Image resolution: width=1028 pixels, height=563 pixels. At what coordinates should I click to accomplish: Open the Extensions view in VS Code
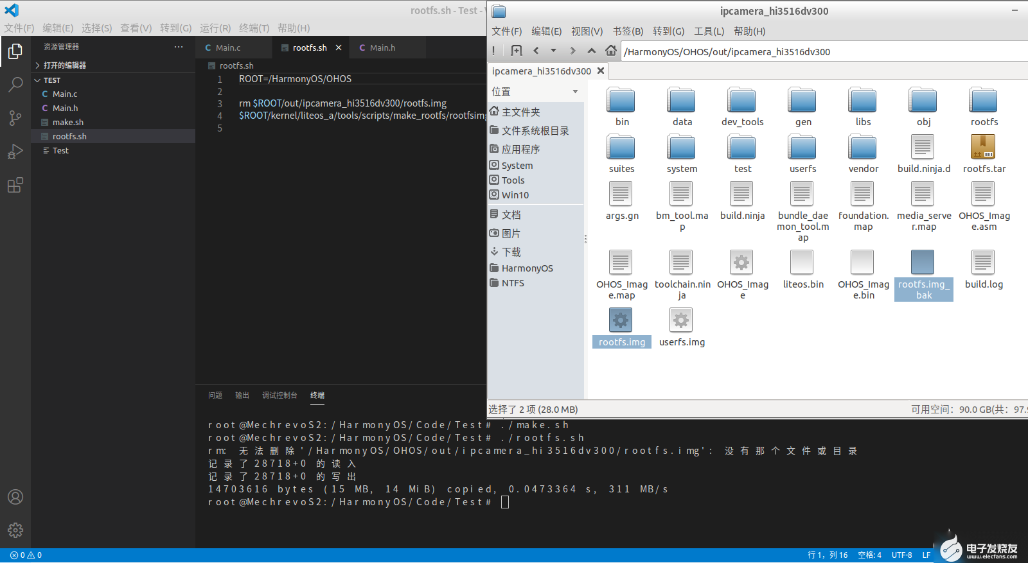click(15, 185)
